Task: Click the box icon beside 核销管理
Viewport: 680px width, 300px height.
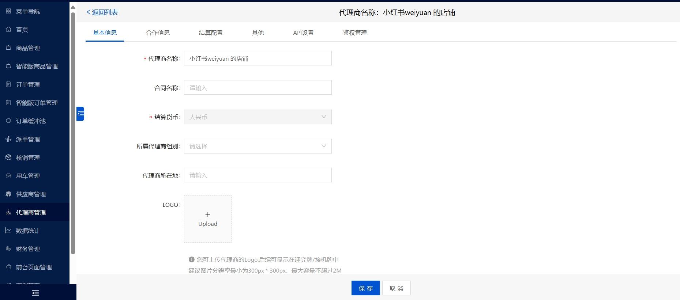Action: 8,157
